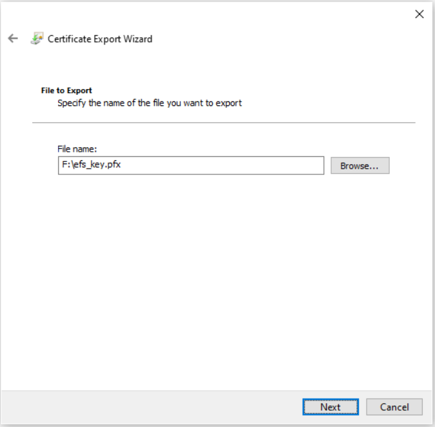Click the "File name:" label
Image resolution: width=435 pixels, height=427 pixels.
pos(77,149)
